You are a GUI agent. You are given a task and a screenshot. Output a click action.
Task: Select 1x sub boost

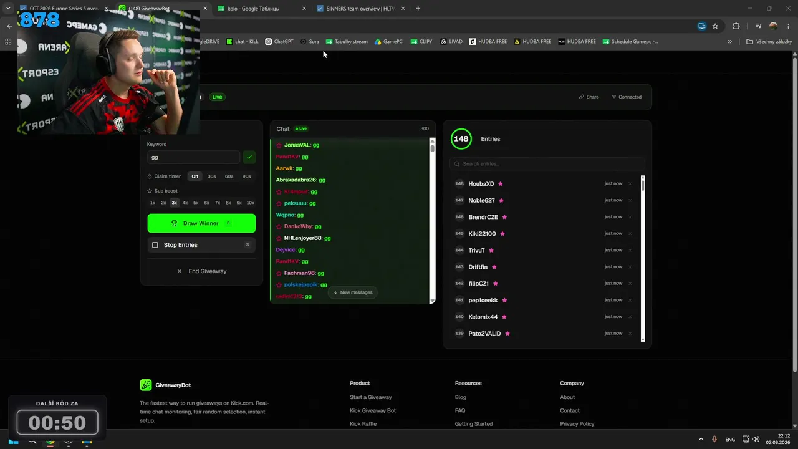pos(153,203)
